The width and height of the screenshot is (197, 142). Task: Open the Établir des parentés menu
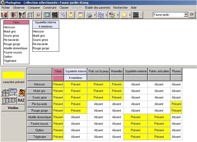[x=98, y=8]
